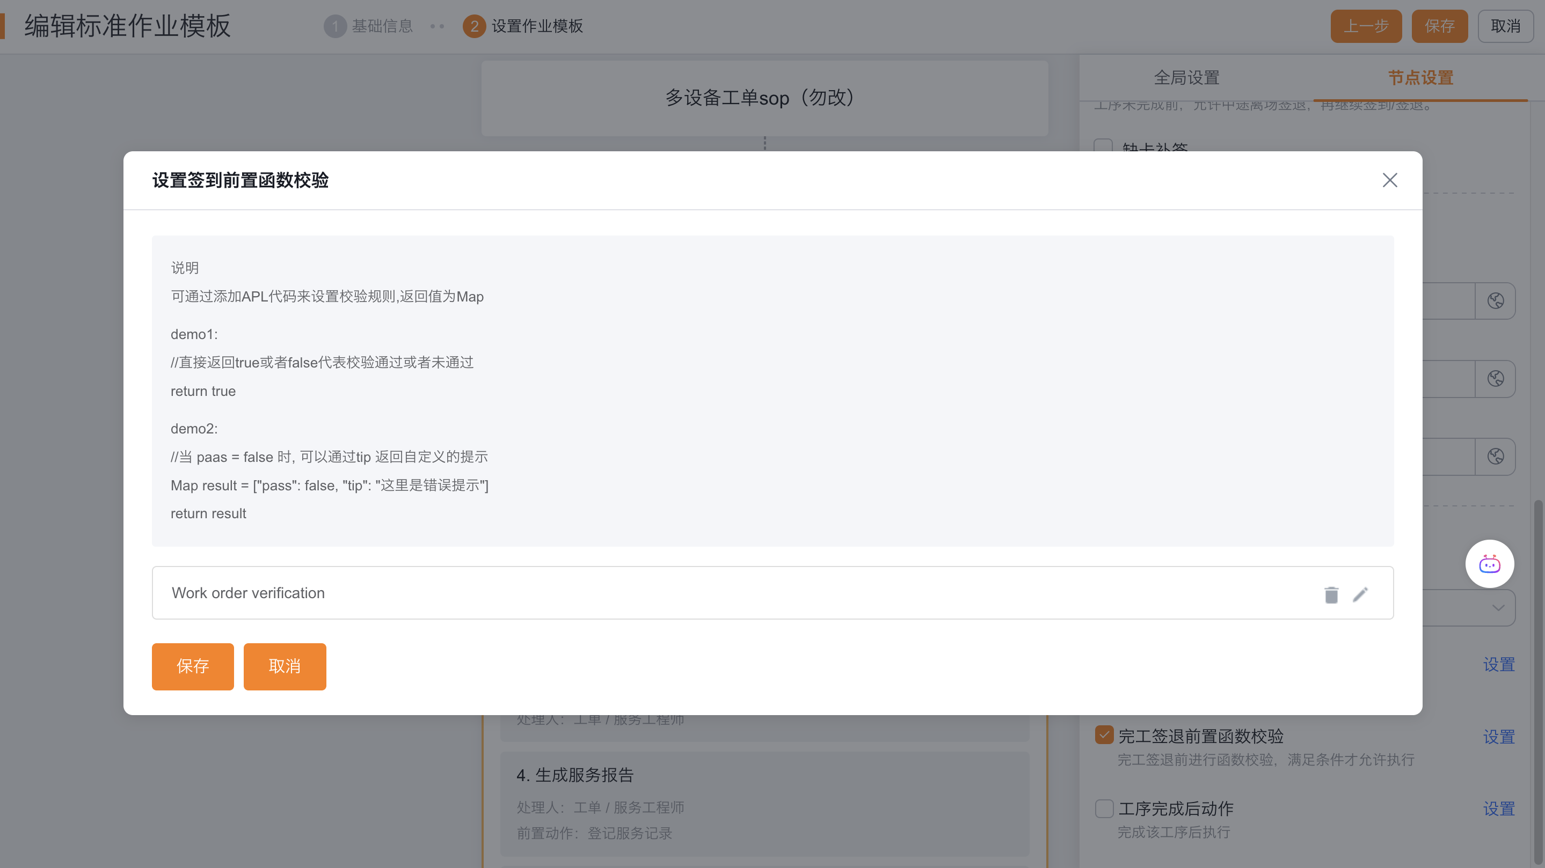Click the dialog's 保存 button
The height and width of the screenshot is (868, 1545).
click(193, 666)
